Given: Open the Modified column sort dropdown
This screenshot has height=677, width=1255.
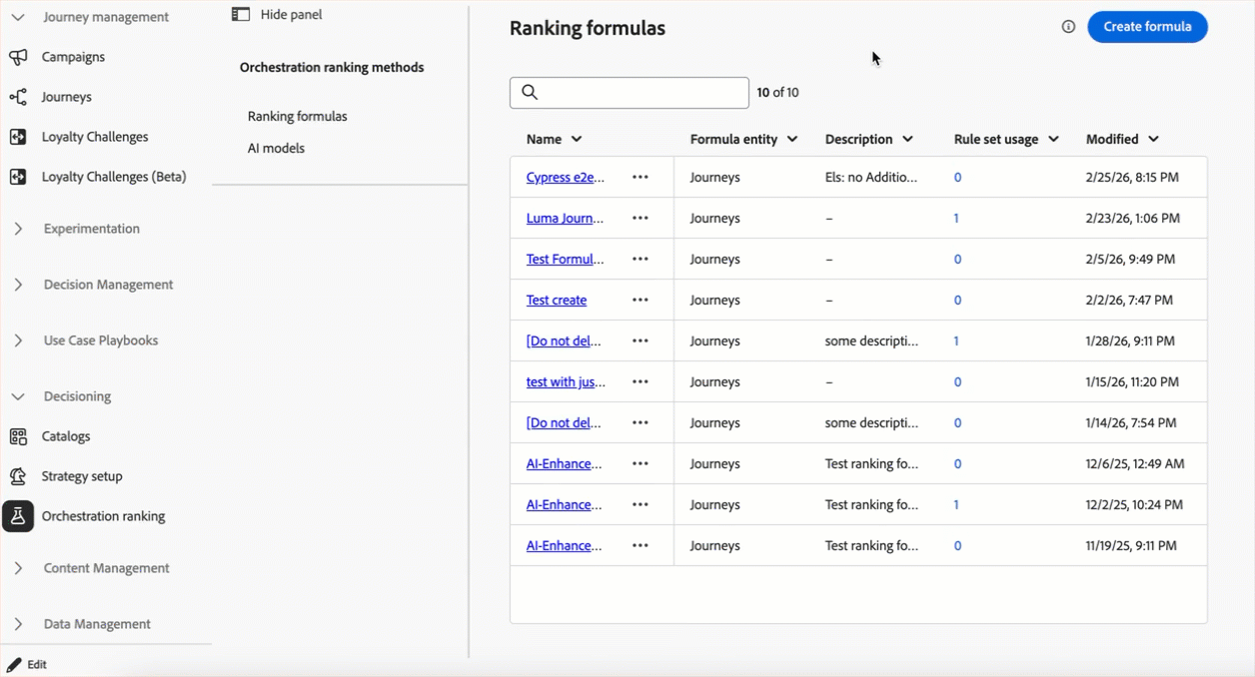Looking at the screenshot, I should [x=1154, y=140].
